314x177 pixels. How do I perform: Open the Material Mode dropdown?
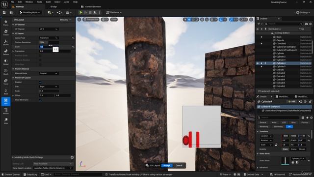coord(49,73)
